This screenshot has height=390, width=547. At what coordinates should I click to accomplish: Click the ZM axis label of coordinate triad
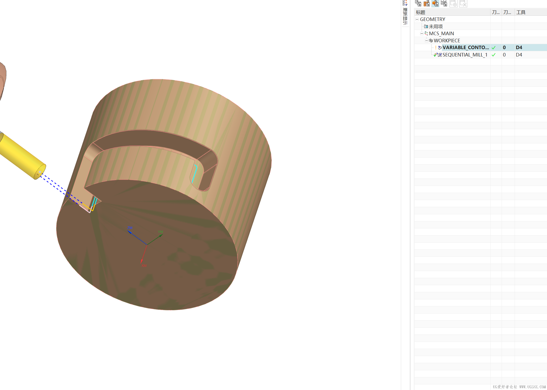coord(130,228)
